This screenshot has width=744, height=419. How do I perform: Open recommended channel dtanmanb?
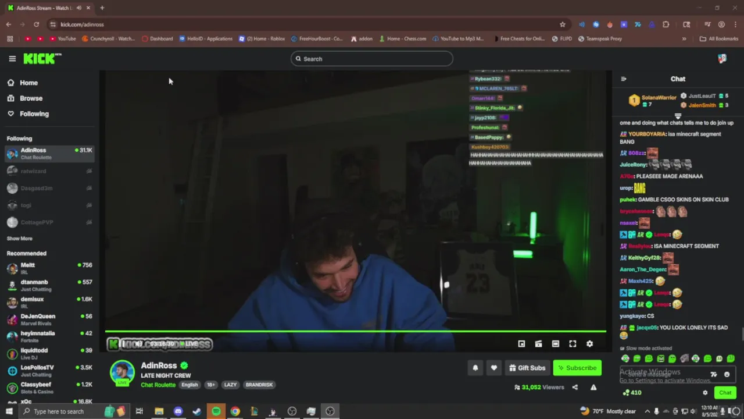pyautogui.click(x=49, y=285)
